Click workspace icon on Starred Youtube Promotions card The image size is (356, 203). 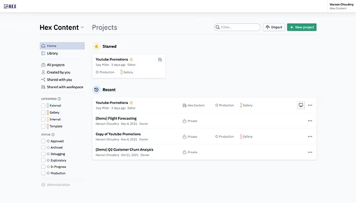pyautogui.click(x=160, y=59)
